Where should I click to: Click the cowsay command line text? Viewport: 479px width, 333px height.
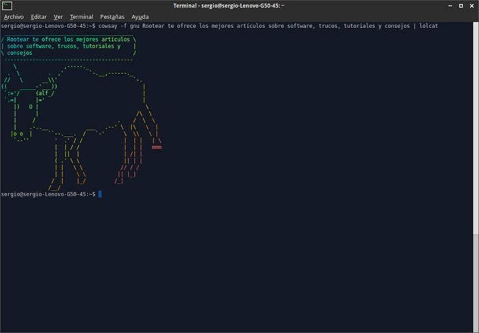point(268,26)
